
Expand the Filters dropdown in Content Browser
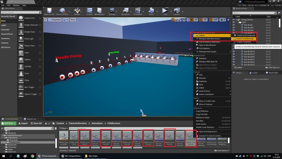(64, 128)
